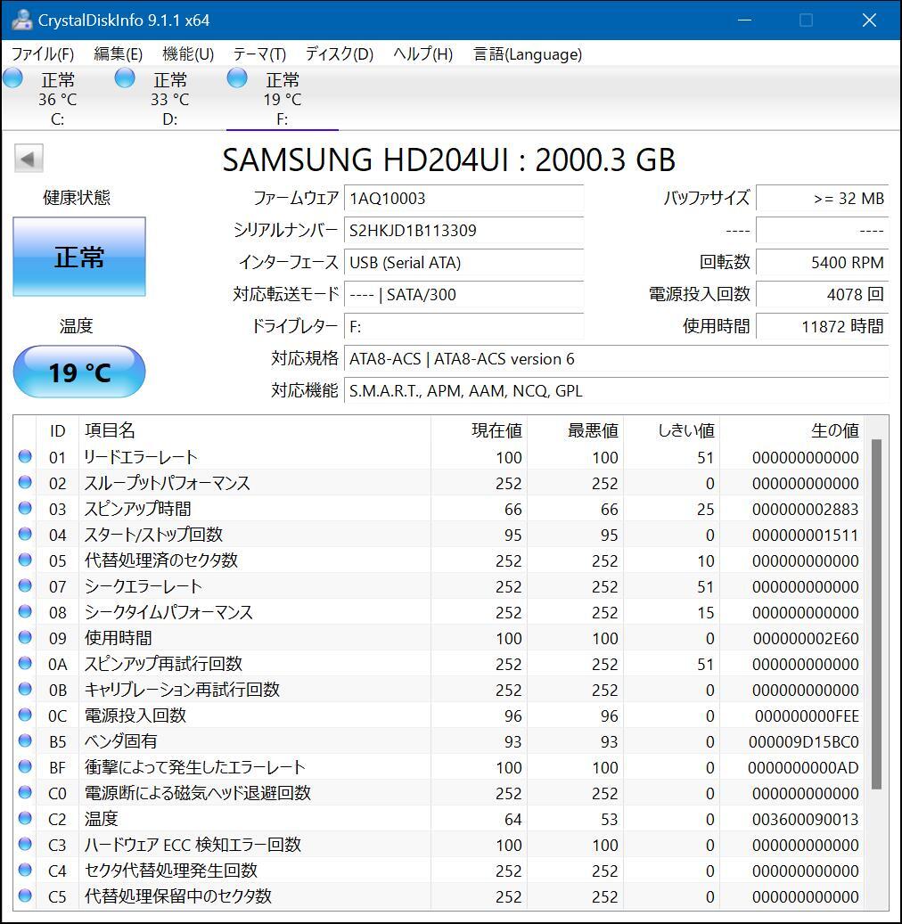The width and height of the screenshot is (902, 924).
Task: Click the status icon for row 0B キャリブレーション再試行回数
Action: (x=25, y=689)
